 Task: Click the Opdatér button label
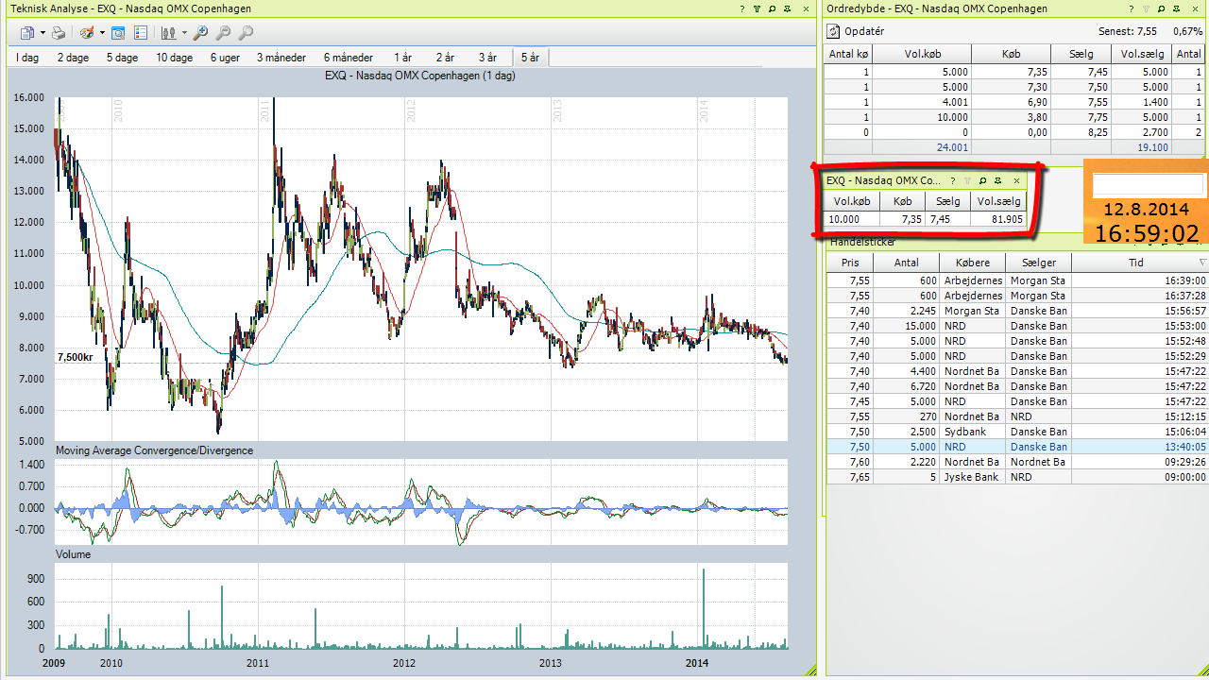(x=864, y=31)
